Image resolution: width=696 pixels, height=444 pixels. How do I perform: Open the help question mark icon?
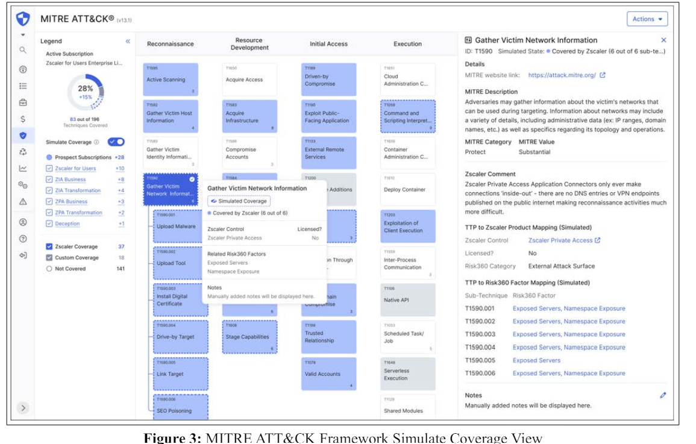coord(23,239)
